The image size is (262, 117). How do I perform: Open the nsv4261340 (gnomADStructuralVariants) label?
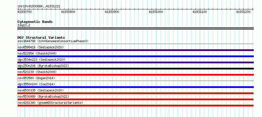click(50, 103)
